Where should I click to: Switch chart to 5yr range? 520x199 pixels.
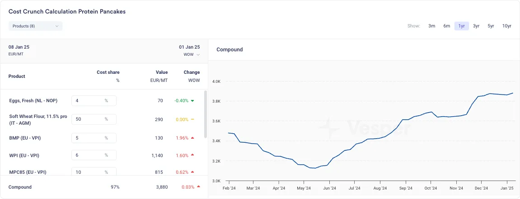(x=491, y=26)
